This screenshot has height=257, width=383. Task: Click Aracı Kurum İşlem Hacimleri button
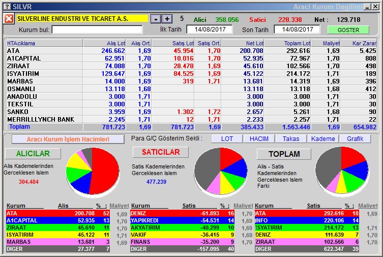pos(68,139)
